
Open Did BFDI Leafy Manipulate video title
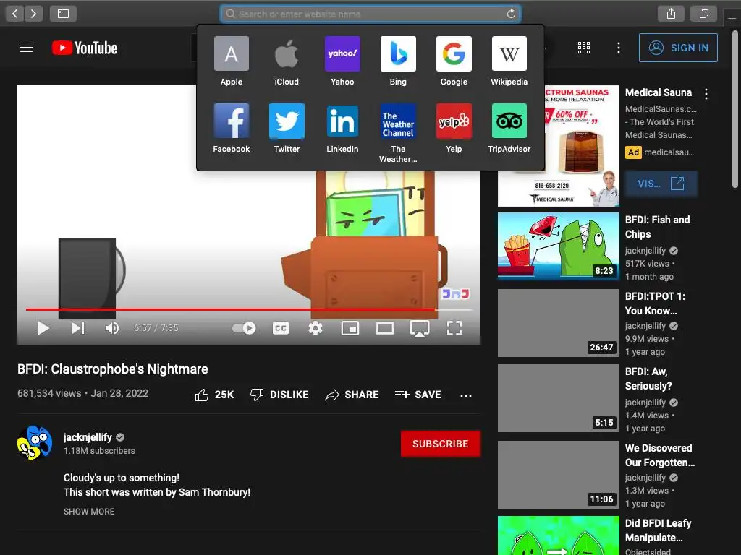click(x=658, y=530)
